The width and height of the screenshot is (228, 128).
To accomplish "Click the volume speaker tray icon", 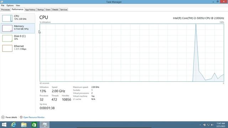I will (212, 125).
